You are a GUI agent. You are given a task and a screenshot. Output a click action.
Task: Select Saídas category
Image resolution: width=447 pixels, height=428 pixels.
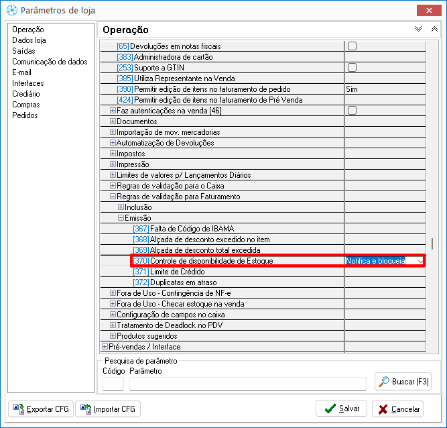point(23,51)
